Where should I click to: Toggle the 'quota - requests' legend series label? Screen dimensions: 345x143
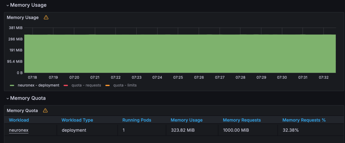pyautogui.click(x=86, y=85)
